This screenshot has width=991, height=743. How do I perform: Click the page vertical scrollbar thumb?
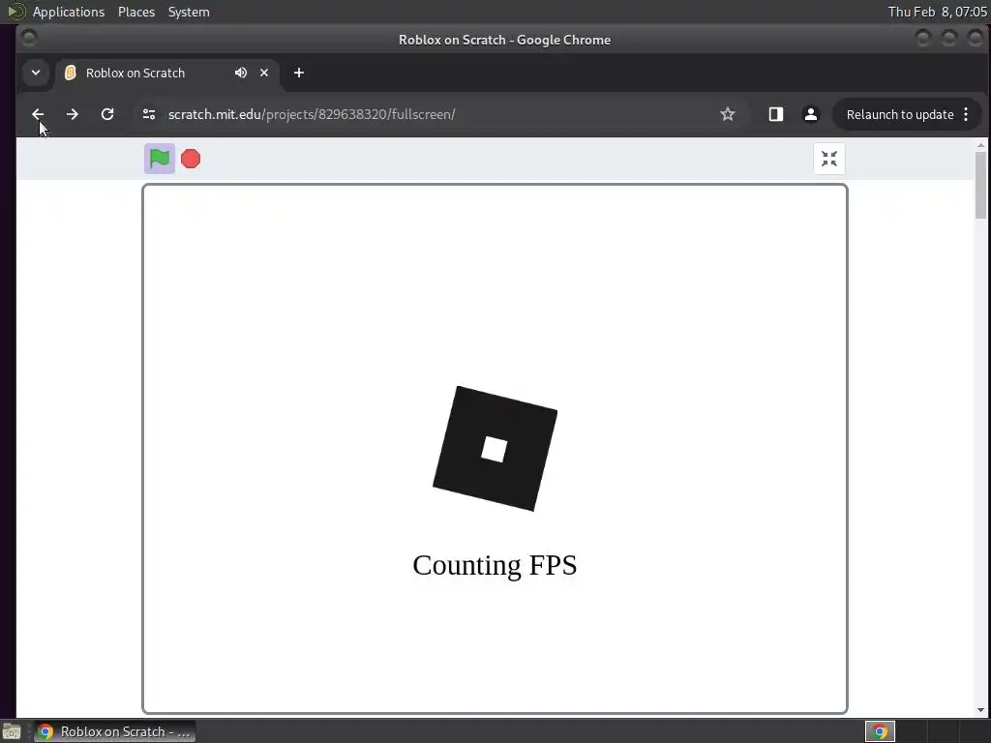(x=980, y=186)
